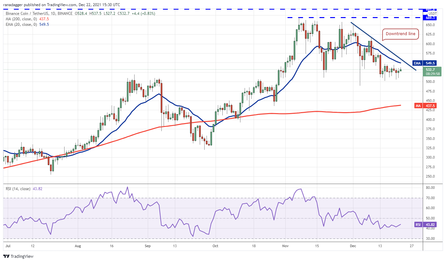The image size is (446, 262).
Task: Click the TradingView logo at bottom left
Action: 18,257
